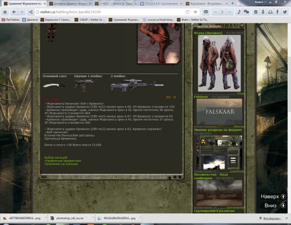Click the music note toolbar icon
Viewport: 291px width, 225px height.
tap(239, 12)
